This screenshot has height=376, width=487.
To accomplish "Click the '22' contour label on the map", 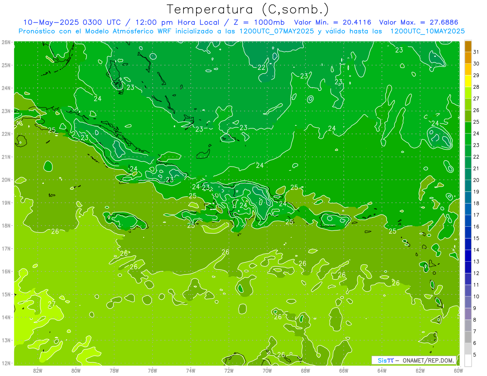I will click(x=262, y=67).
